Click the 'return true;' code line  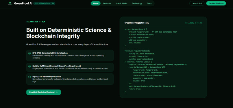(x=135, y=89)
